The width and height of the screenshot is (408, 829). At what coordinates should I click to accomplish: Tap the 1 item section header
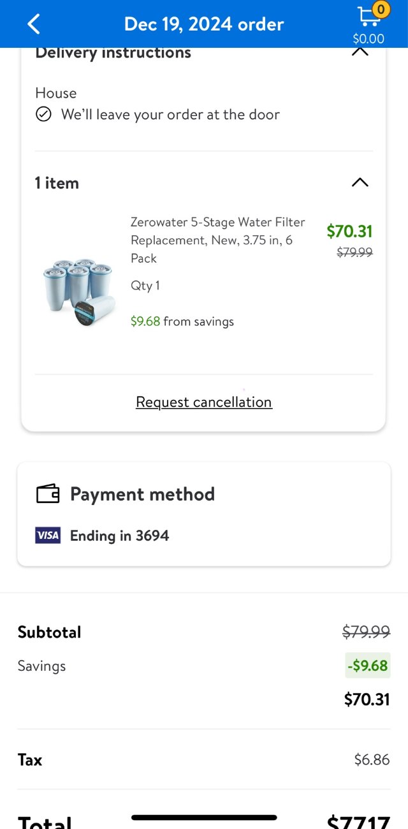pyautogui.click(x=57, y=183)
